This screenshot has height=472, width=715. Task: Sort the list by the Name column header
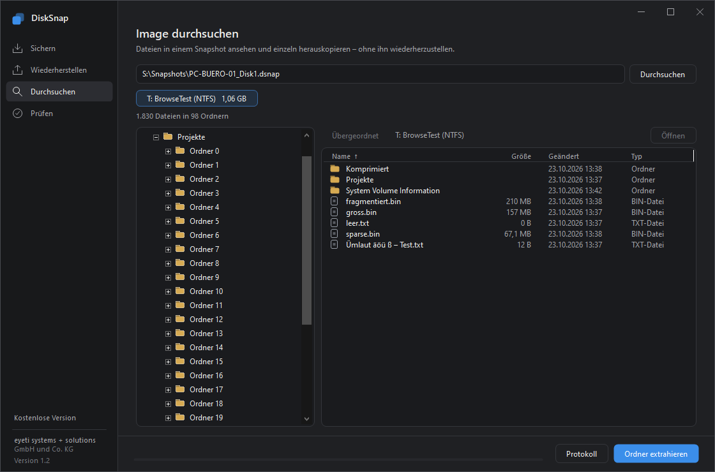coord(344,156)
